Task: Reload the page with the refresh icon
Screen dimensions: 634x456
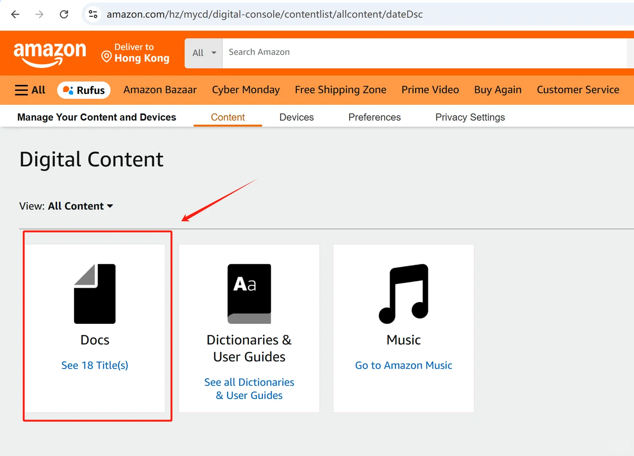Action: [x=64, y=14]
